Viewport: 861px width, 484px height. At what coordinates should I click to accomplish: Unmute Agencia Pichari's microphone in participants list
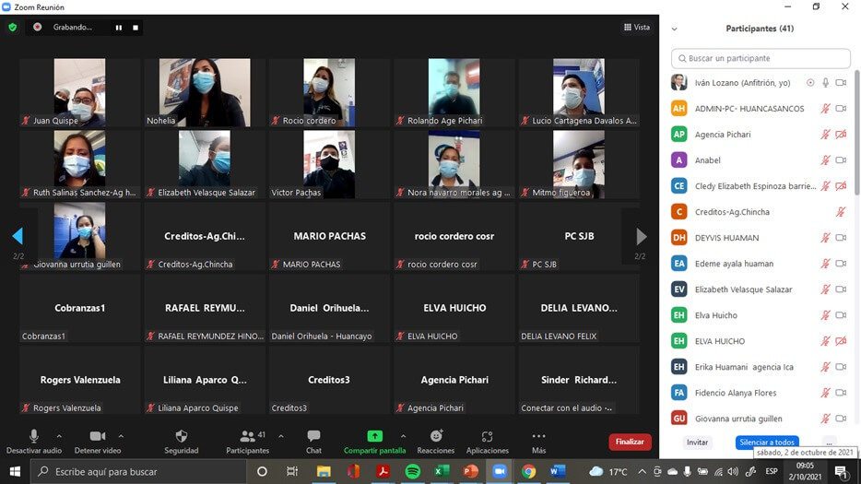tap(826, 135)
